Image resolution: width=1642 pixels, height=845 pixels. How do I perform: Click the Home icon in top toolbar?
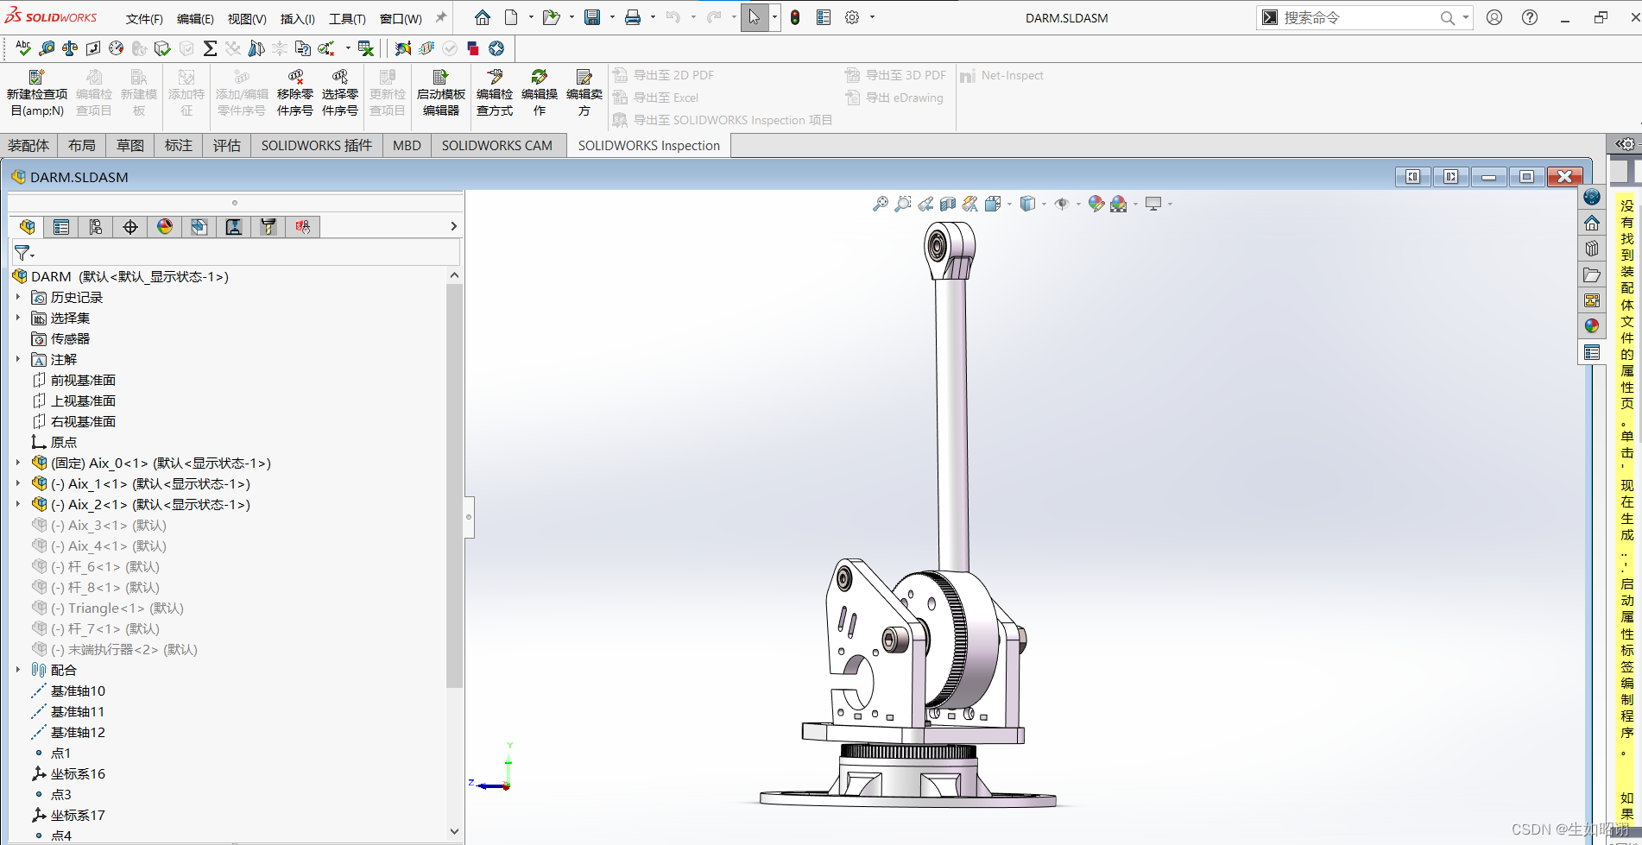[482, 17]
